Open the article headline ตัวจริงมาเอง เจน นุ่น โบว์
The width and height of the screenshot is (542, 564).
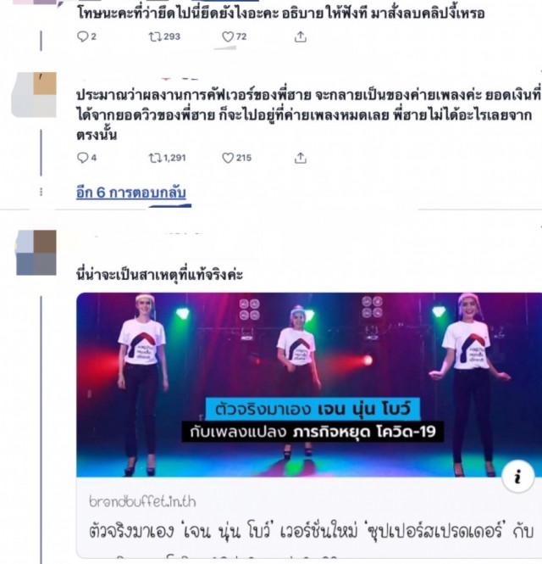click(x=311, y=531)
